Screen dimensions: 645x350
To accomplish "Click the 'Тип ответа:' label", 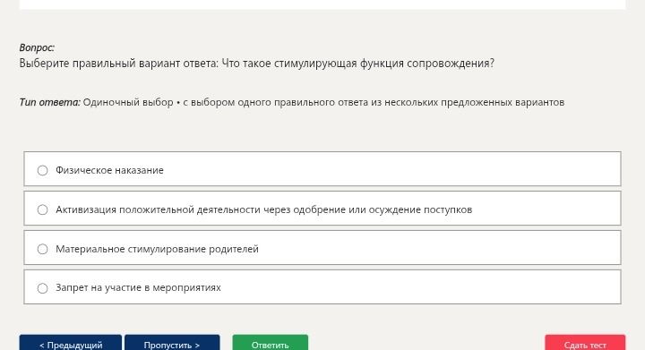I will pos(50,102).
